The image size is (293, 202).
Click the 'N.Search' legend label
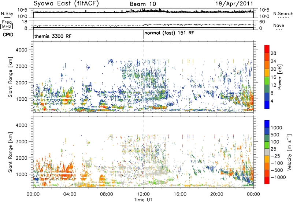pyautogui.click(x=283, y=13)
